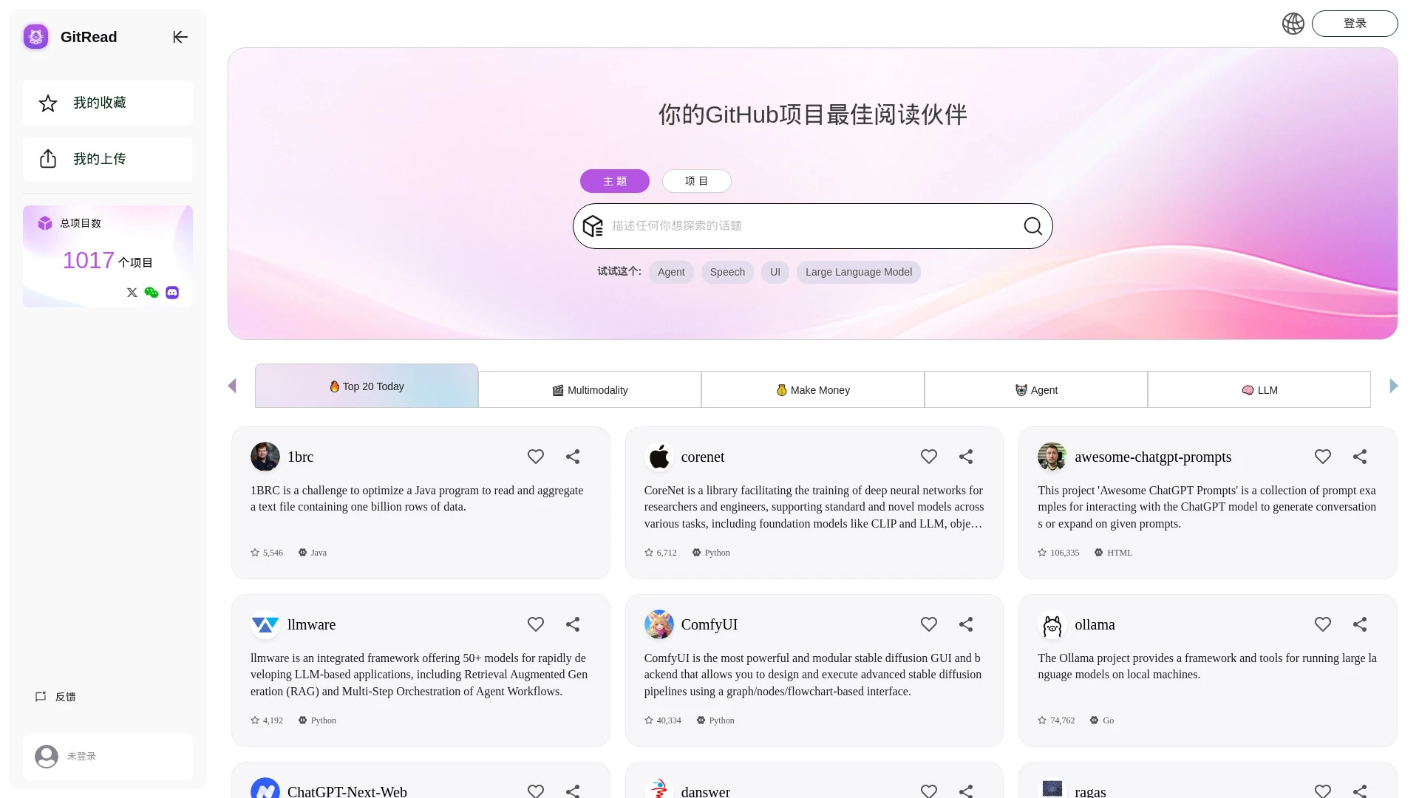The image size is (1419, 798).
Task: Click the GitRead home logo icon
Action: pyautogui.click(x=36, y=36)
